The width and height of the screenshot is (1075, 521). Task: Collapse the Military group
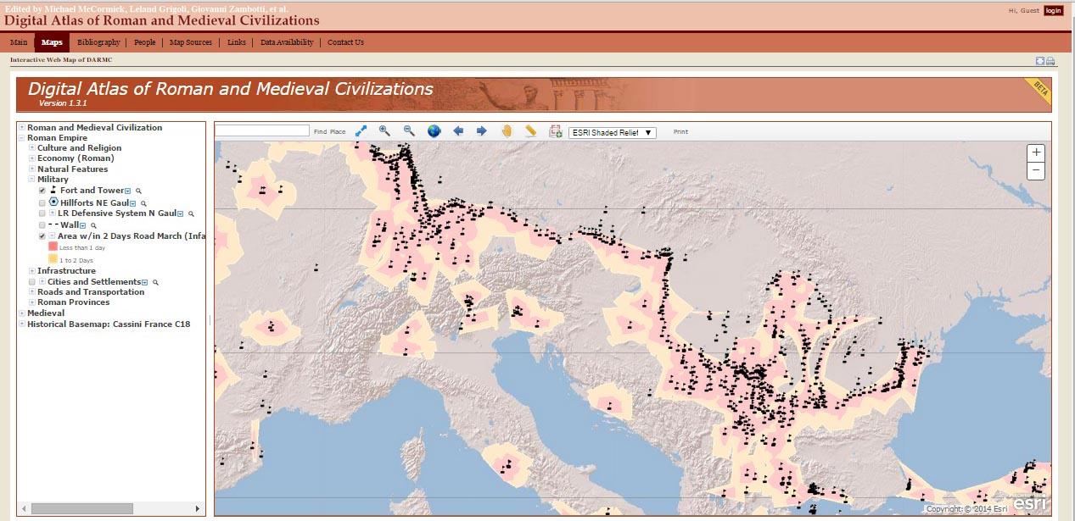(x=32, y=180)
